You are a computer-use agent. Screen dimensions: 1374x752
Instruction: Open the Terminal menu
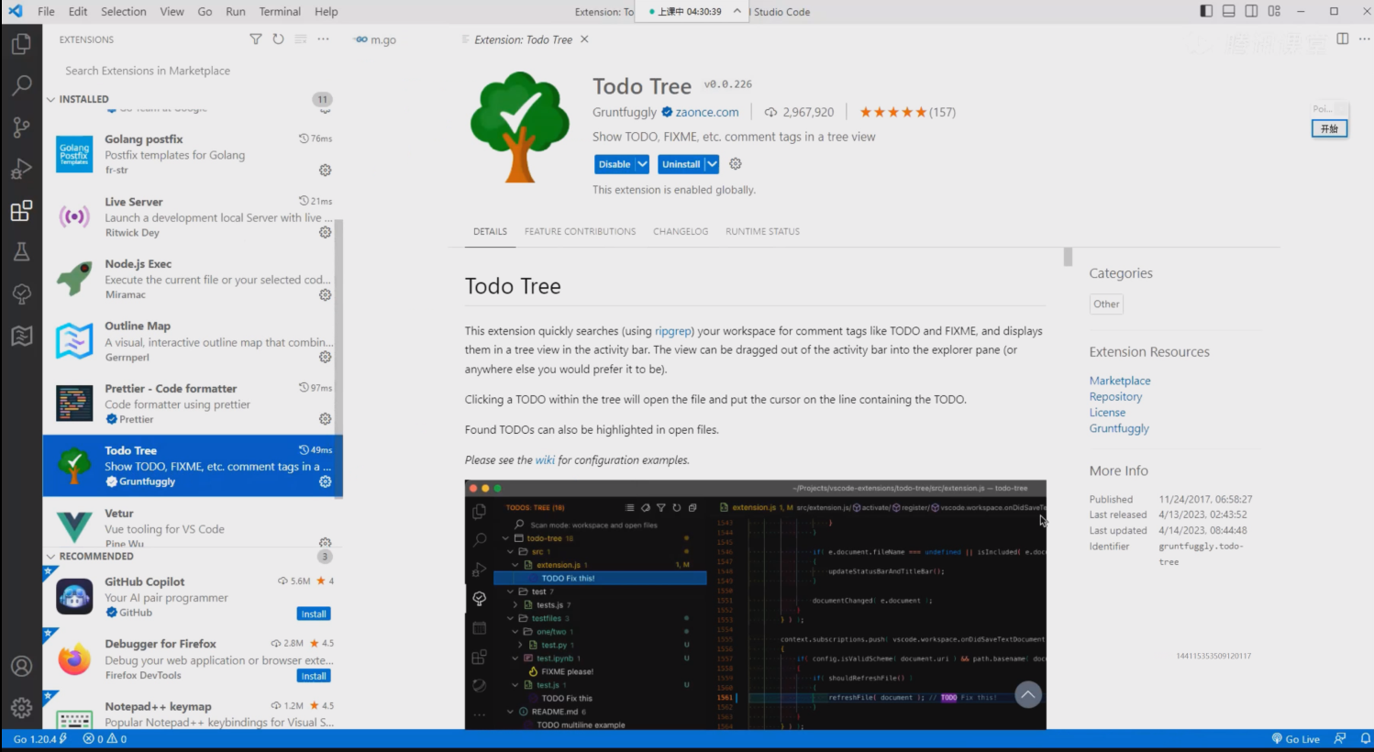tap(280, 11)
